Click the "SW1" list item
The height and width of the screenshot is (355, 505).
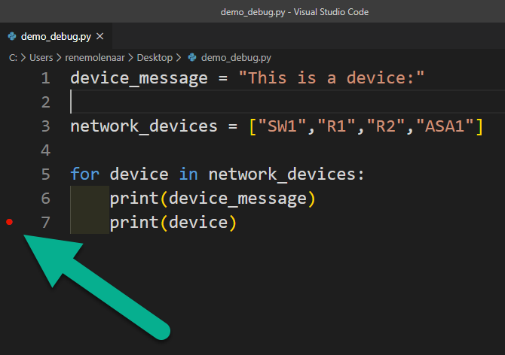pyautogui.click(x=283, y=126)
